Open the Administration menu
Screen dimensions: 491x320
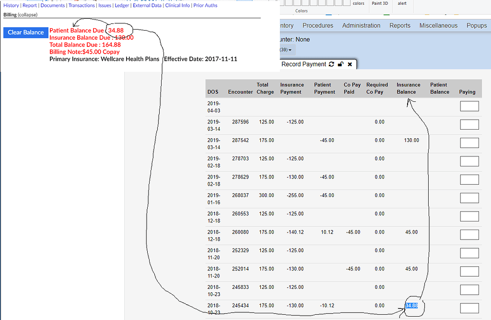coord(361,25)
